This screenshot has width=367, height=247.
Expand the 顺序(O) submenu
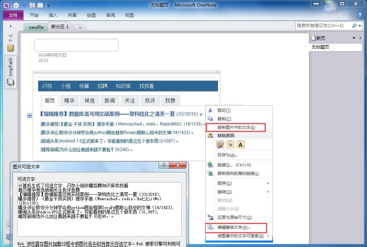click(239, 183)
